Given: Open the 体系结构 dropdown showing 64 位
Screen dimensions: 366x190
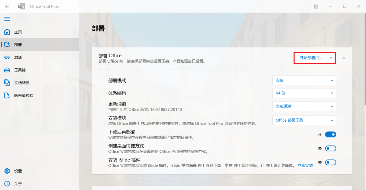Looking at the screenshot, I should point(304,93).
